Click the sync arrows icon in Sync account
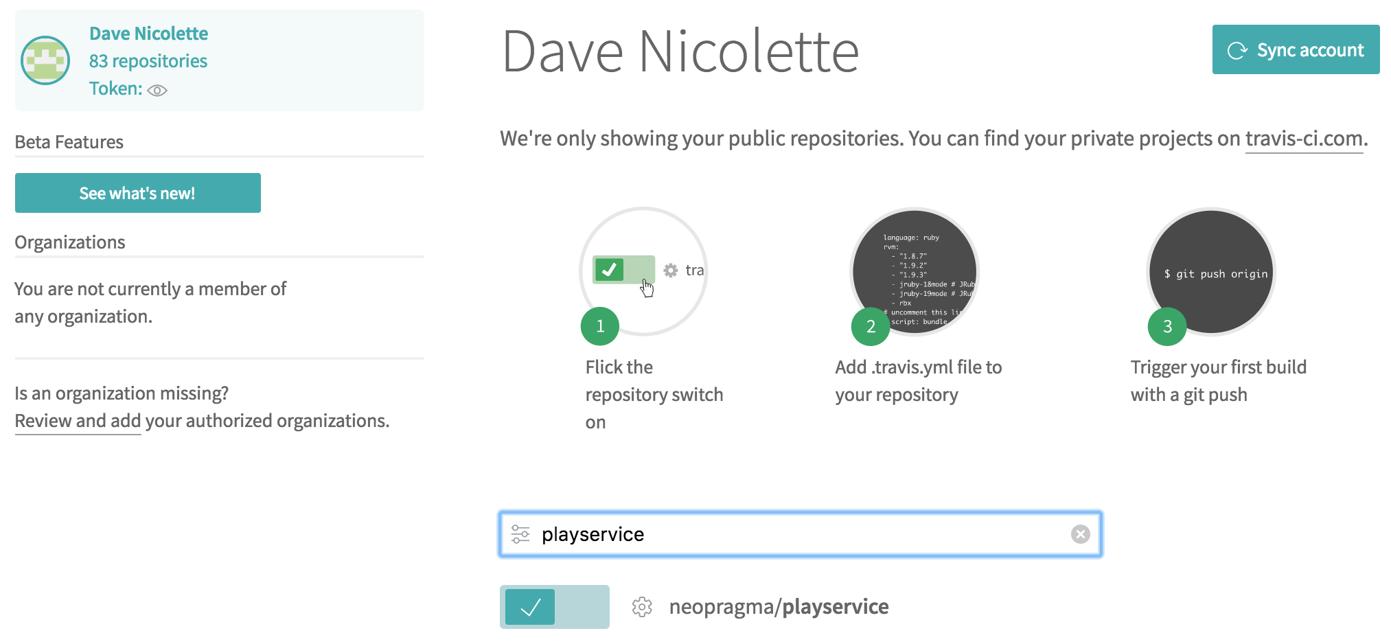The height and width of the screenshot is (644, 1391). point(1237,50)
